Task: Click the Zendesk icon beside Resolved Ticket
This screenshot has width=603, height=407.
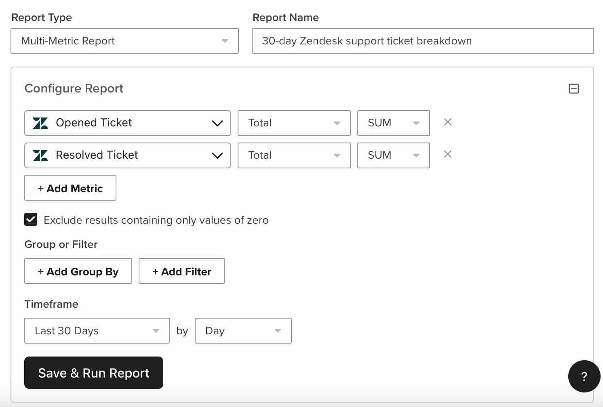Action: click(x=40, y=155)
